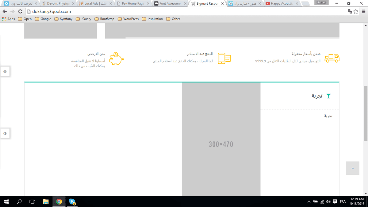Viewport: 368px width, 207px height.
Task: Click the scrollbar down arrow
Action: coord(365,194)
